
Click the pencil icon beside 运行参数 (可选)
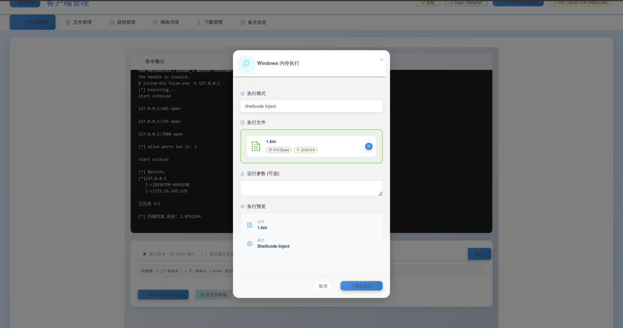(x=242, y=174)
